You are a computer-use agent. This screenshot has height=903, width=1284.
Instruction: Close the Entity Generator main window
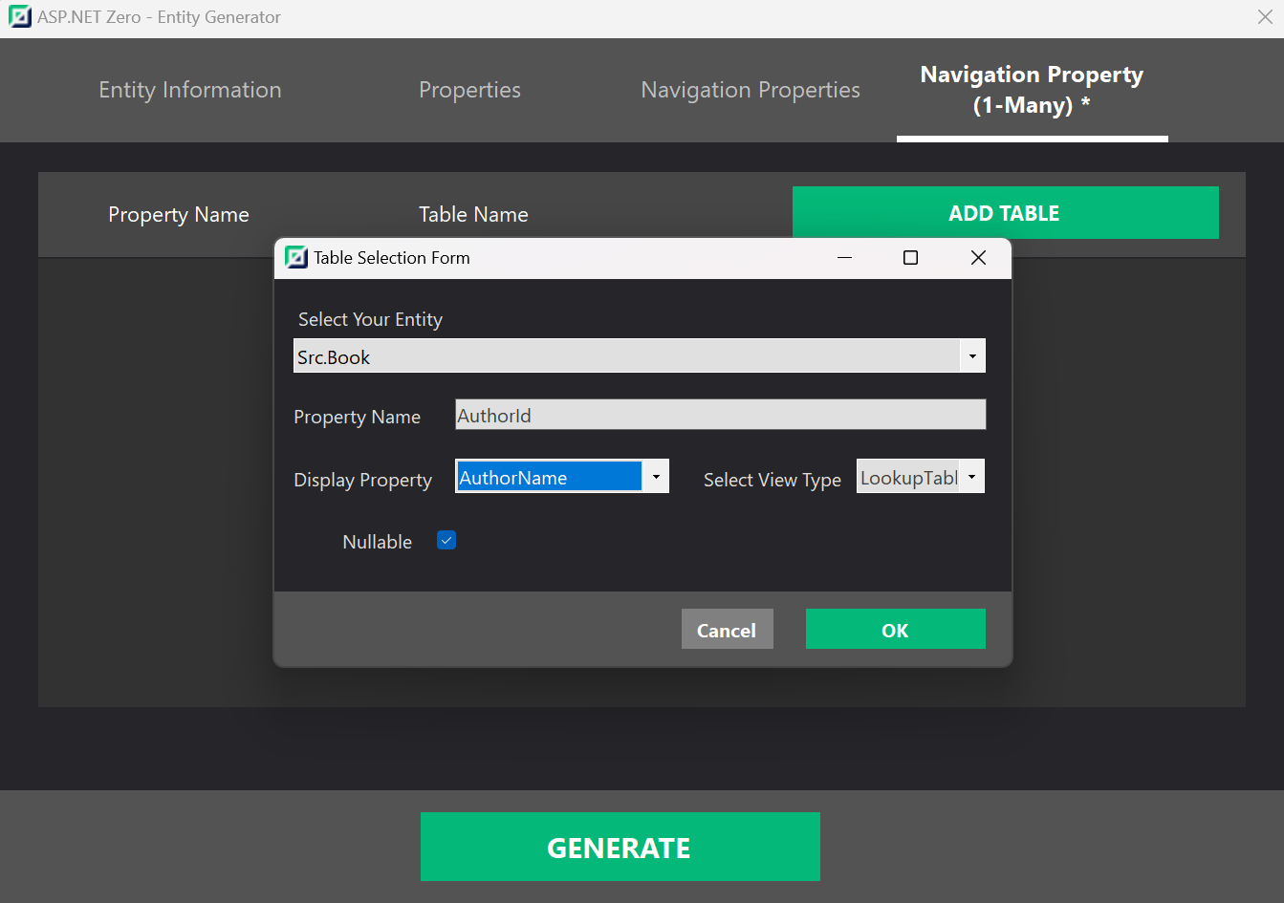click(1264, 17)
